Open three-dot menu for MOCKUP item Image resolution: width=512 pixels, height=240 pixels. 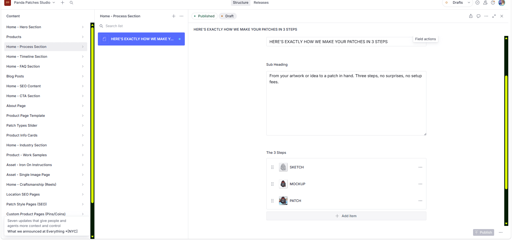421,184
